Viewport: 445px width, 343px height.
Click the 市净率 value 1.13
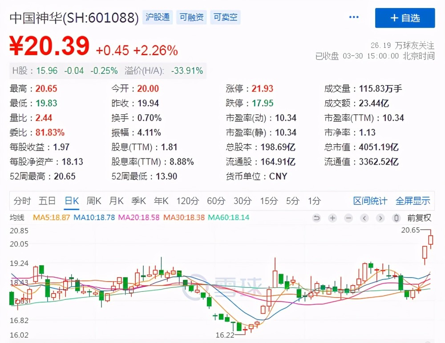click(x=367, y=133)
